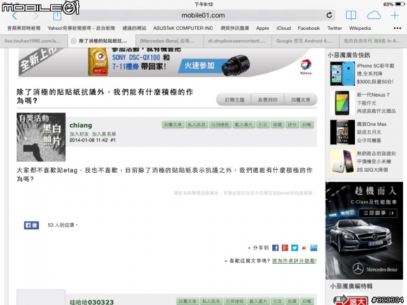
Task: Click the Facebook like button
Action: point(31,225)
